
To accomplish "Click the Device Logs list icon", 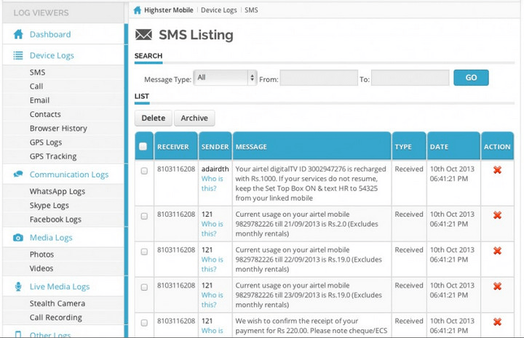I will (x=18, y=55).
